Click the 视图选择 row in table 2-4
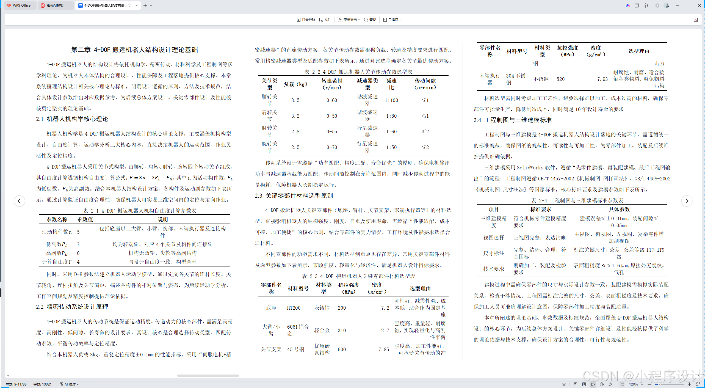This screenshot has height=388, width=705. pyautogui.click(x=572, y=238)
